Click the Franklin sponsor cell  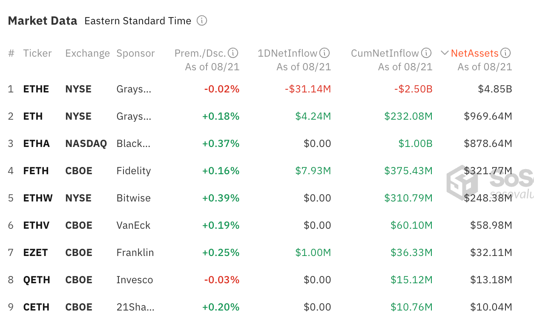[x=135, y=253]
